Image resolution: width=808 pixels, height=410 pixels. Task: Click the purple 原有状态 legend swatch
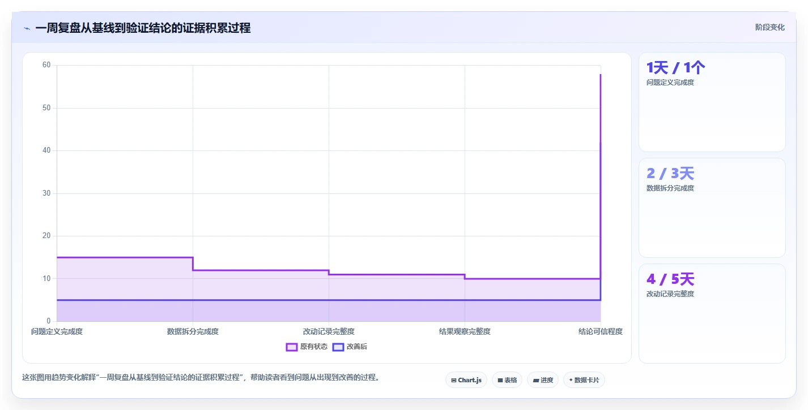click(x=292, y=347)
